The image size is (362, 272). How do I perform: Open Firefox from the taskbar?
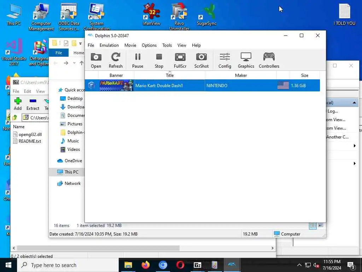pyautogui.click(x=145, y=265)
